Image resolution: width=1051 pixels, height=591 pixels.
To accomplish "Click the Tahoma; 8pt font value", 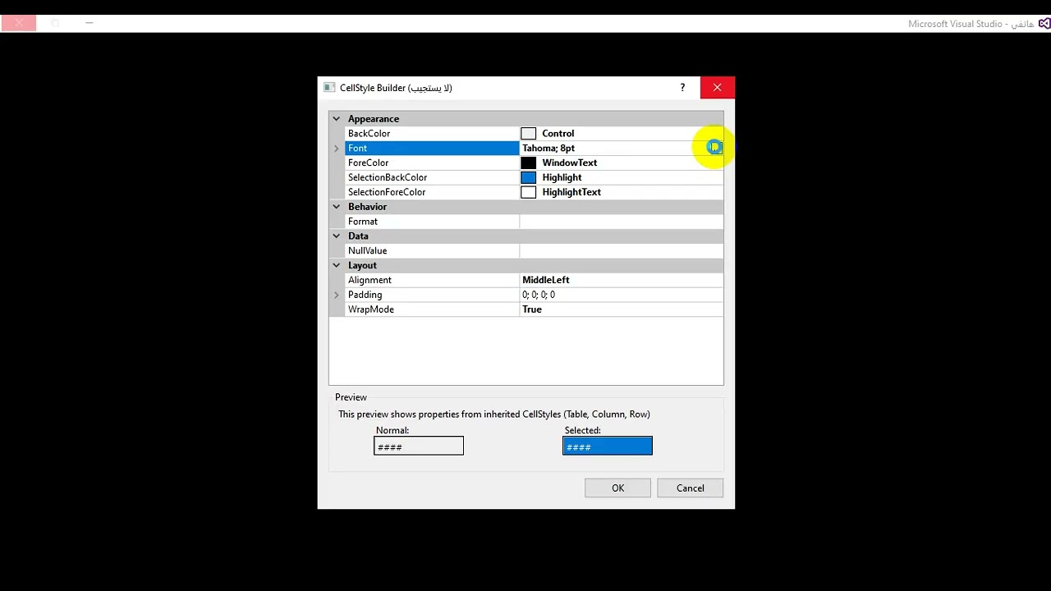I will click(548, 149).
